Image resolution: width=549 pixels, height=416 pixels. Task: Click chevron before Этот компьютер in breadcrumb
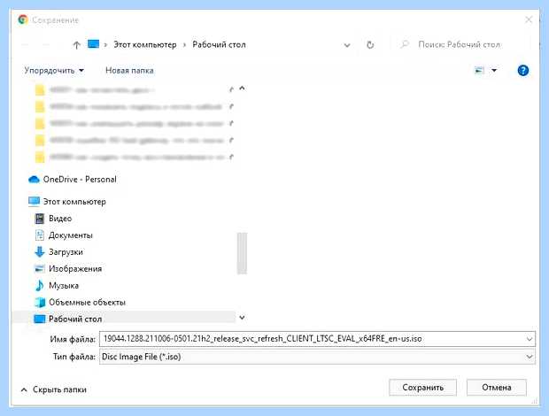click(x=105, y=45)
